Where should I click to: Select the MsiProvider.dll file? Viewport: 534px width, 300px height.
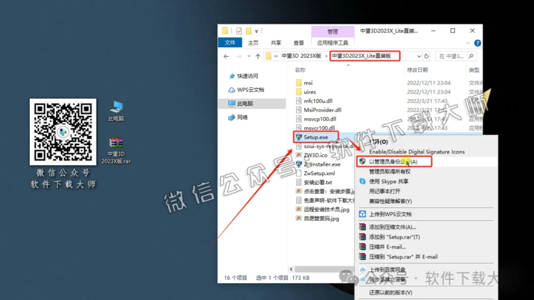click(322, 110)
